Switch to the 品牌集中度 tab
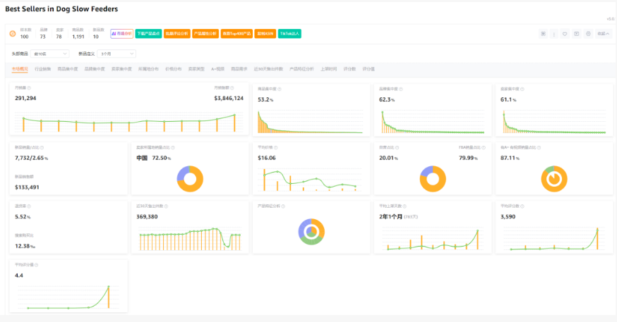Viewport: 617px width, 322px height. pyautogui.click(x=95, y=69)
